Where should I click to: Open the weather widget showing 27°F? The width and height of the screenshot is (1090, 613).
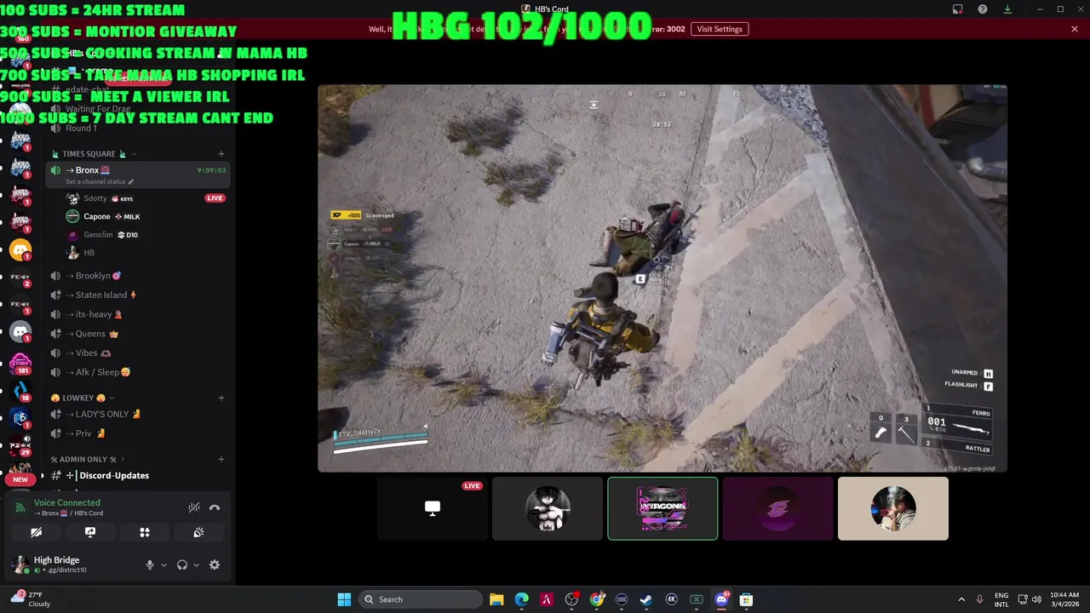(x=31, y=599)
